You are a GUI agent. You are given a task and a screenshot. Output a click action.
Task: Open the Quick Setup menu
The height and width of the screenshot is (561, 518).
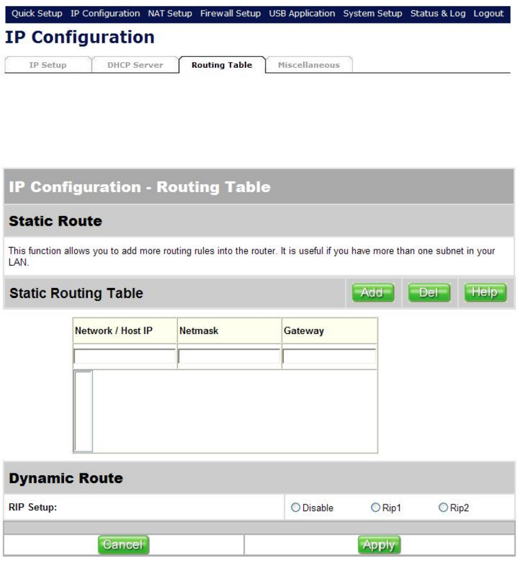click(x=37, y=14)
